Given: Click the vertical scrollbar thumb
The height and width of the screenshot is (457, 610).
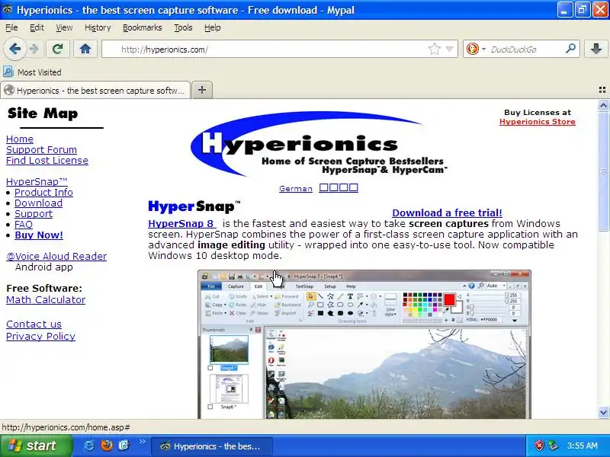Looking at the screenshot, I should point(603,171).
